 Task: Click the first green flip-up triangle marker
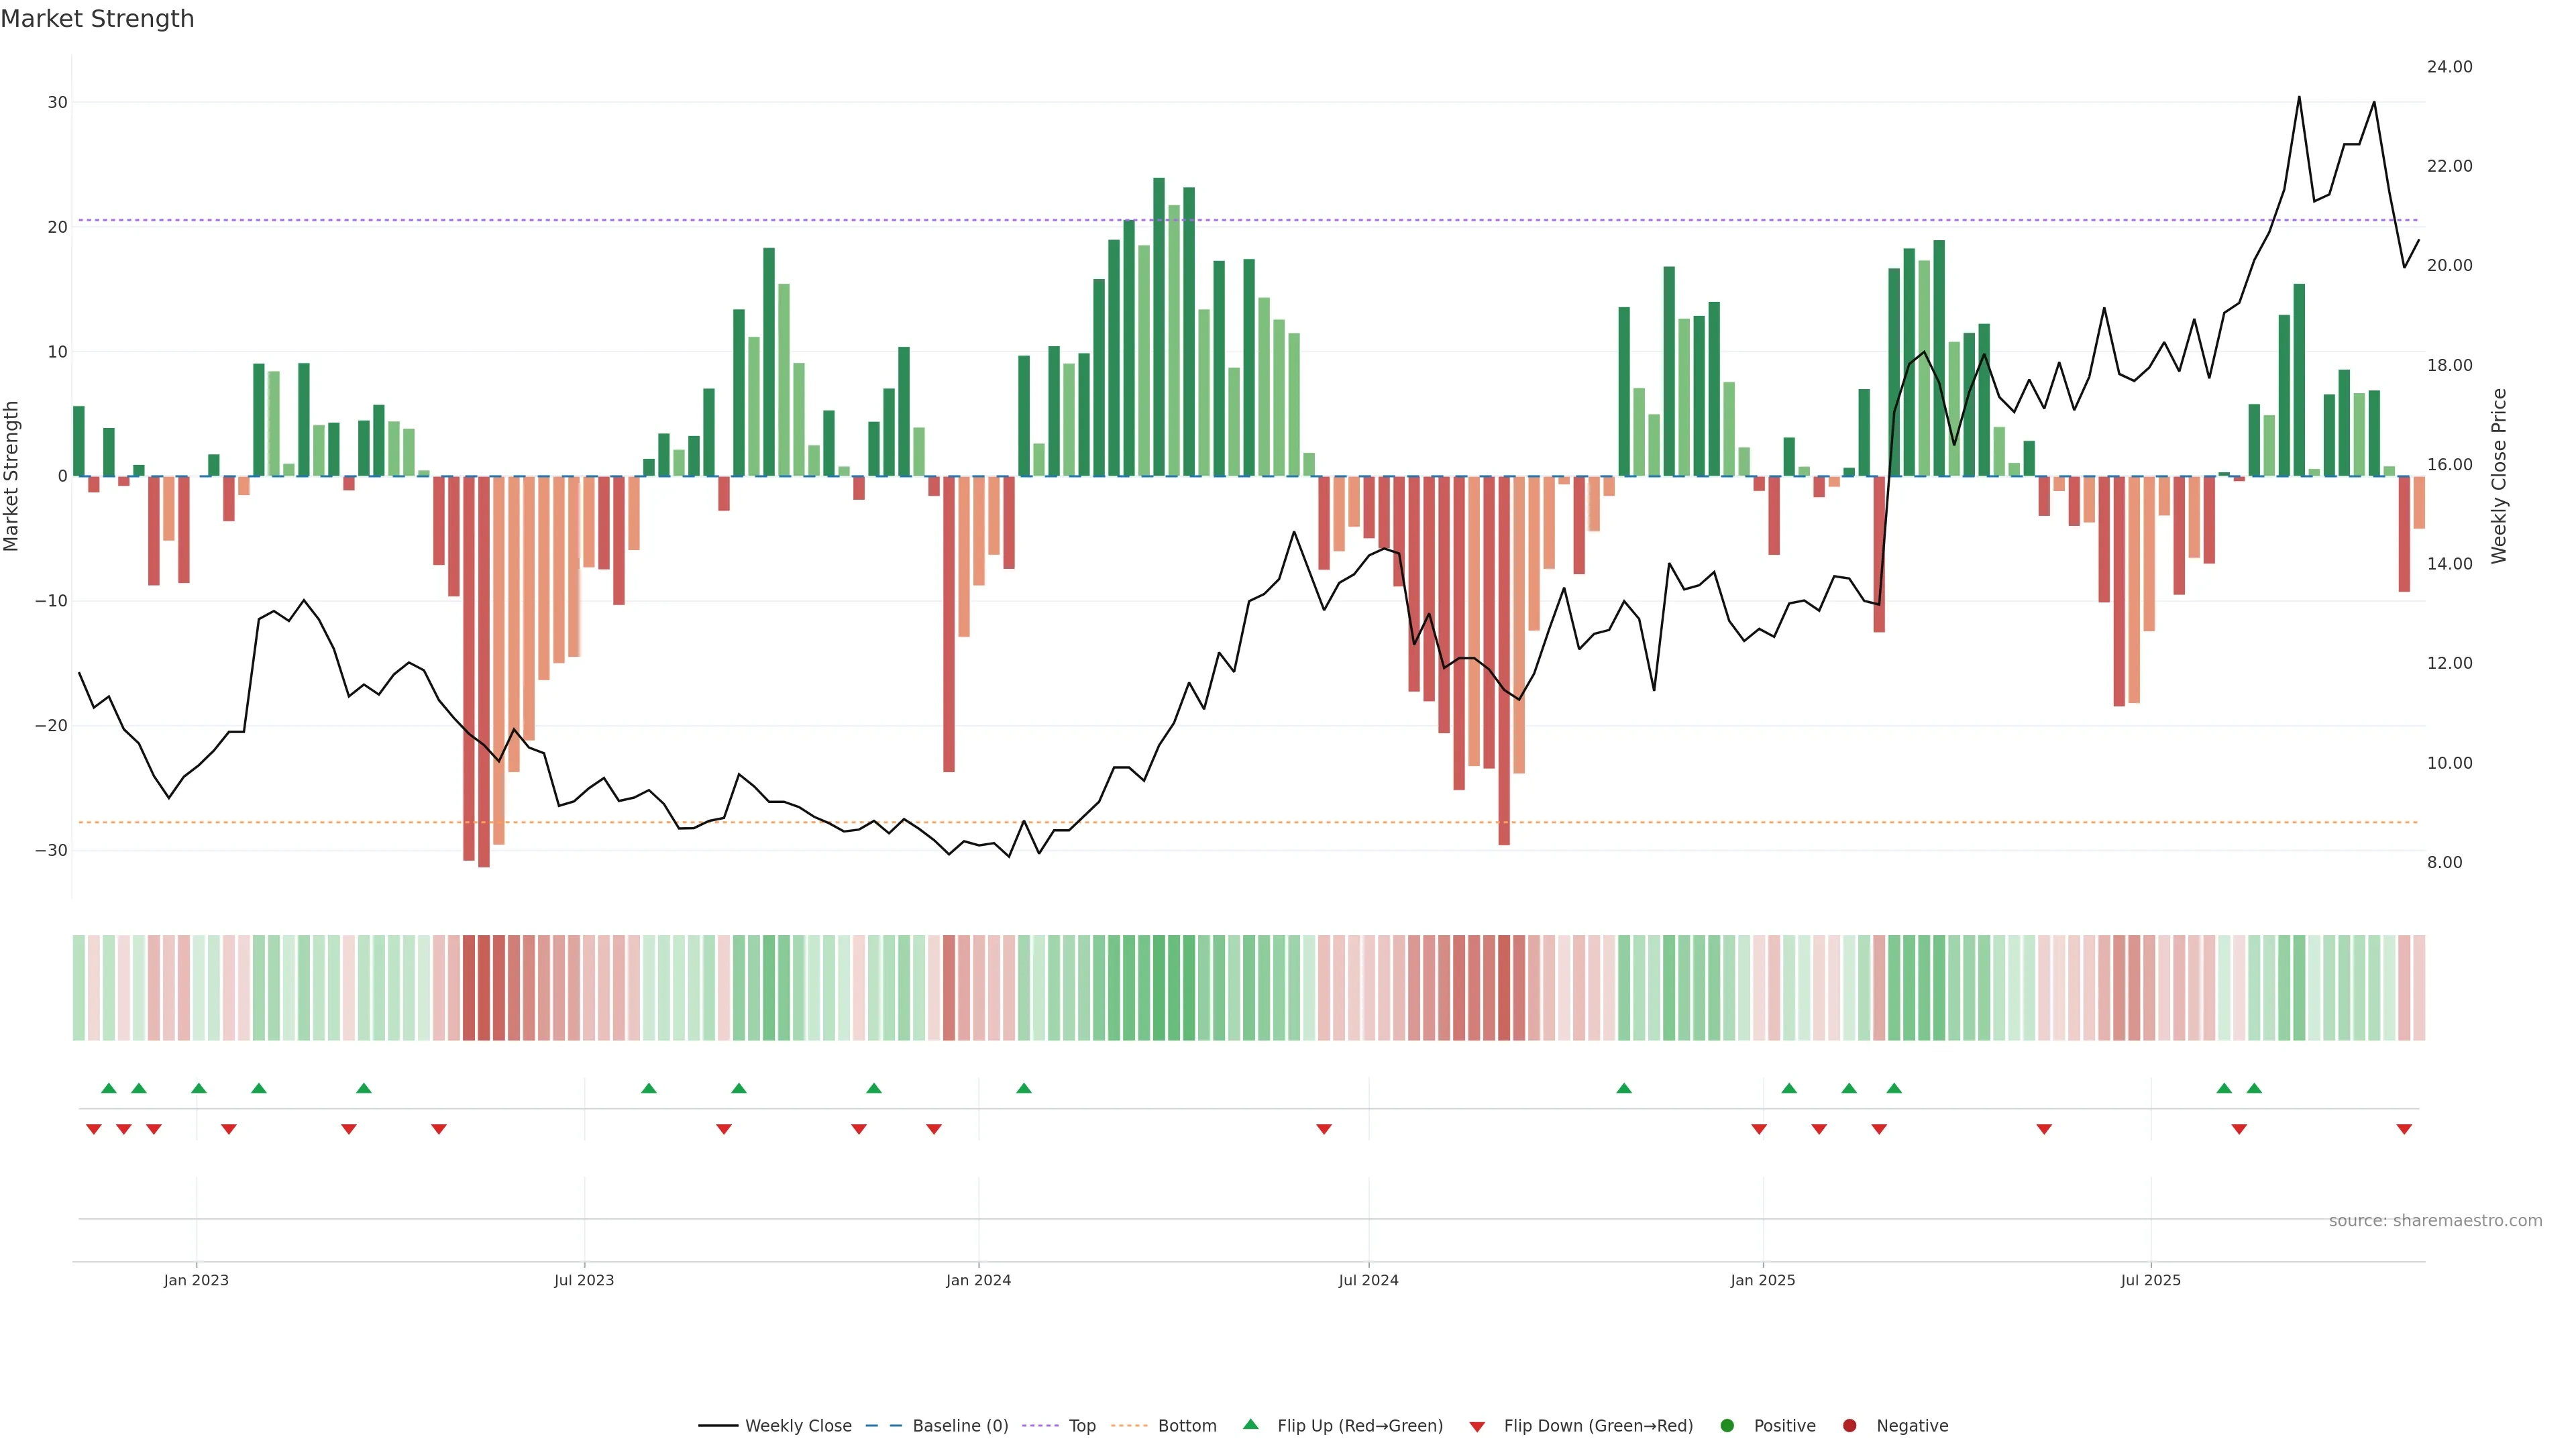click(109, 1088)
